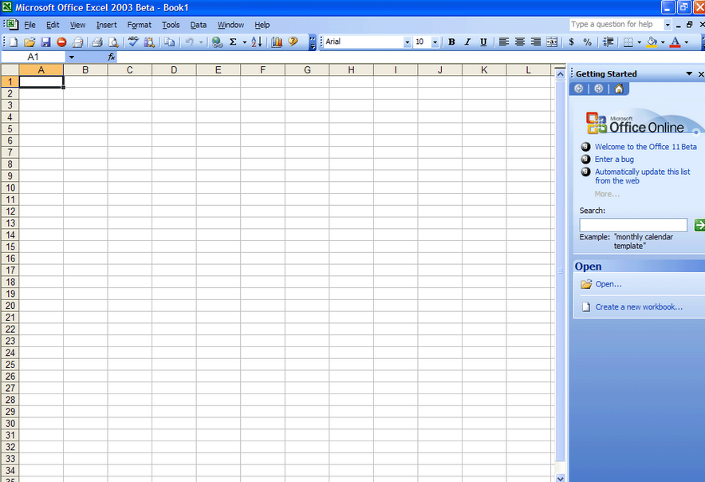
Task: Go Home in the Getting Started pane
Action: tap(619, 89)
